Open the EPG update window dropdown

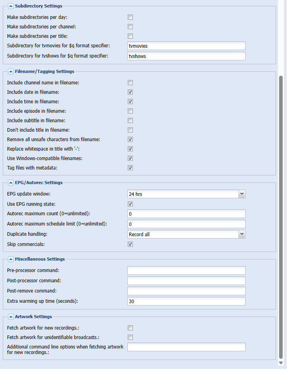(x=242, y=194)
